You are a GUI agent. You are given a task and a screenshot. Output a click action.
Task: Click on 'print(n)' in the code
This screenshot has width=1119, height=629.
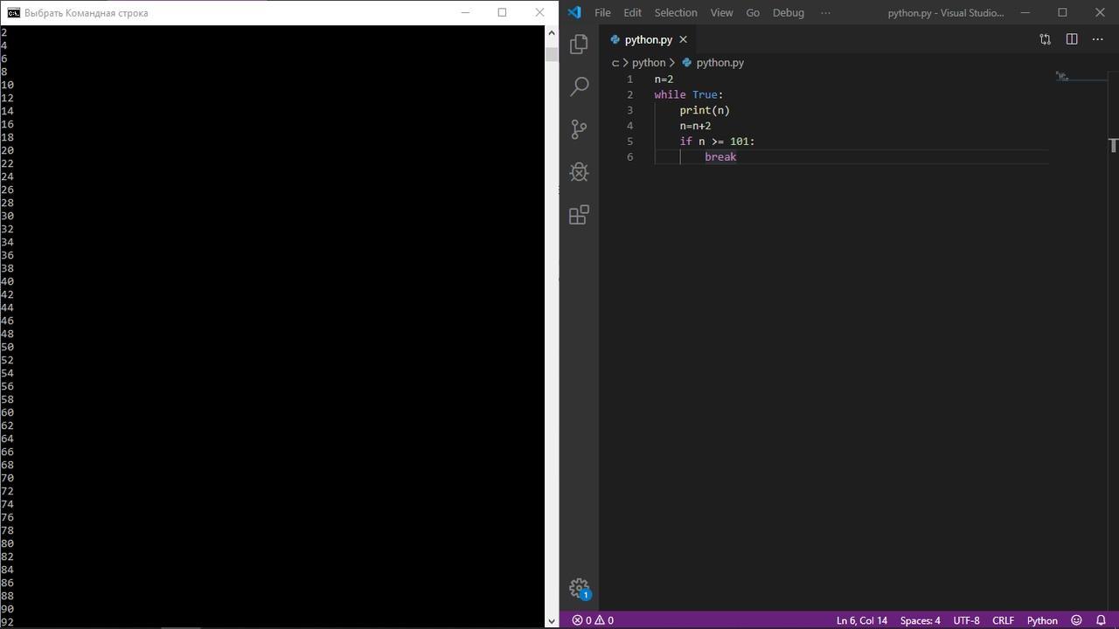pyautogui.click(x=705, y=110)
